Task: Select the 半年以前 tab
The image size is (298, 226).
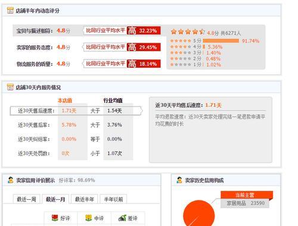Action: coord(113,199)
